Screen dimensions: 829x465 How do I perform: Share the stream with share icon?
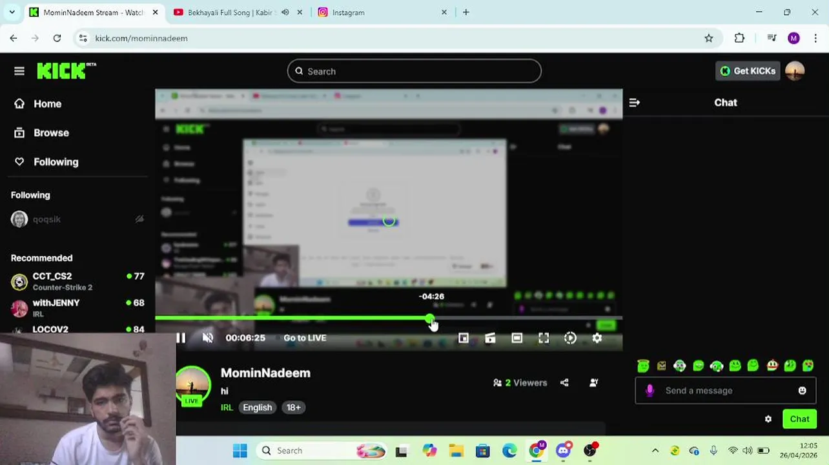click(564, 383)
